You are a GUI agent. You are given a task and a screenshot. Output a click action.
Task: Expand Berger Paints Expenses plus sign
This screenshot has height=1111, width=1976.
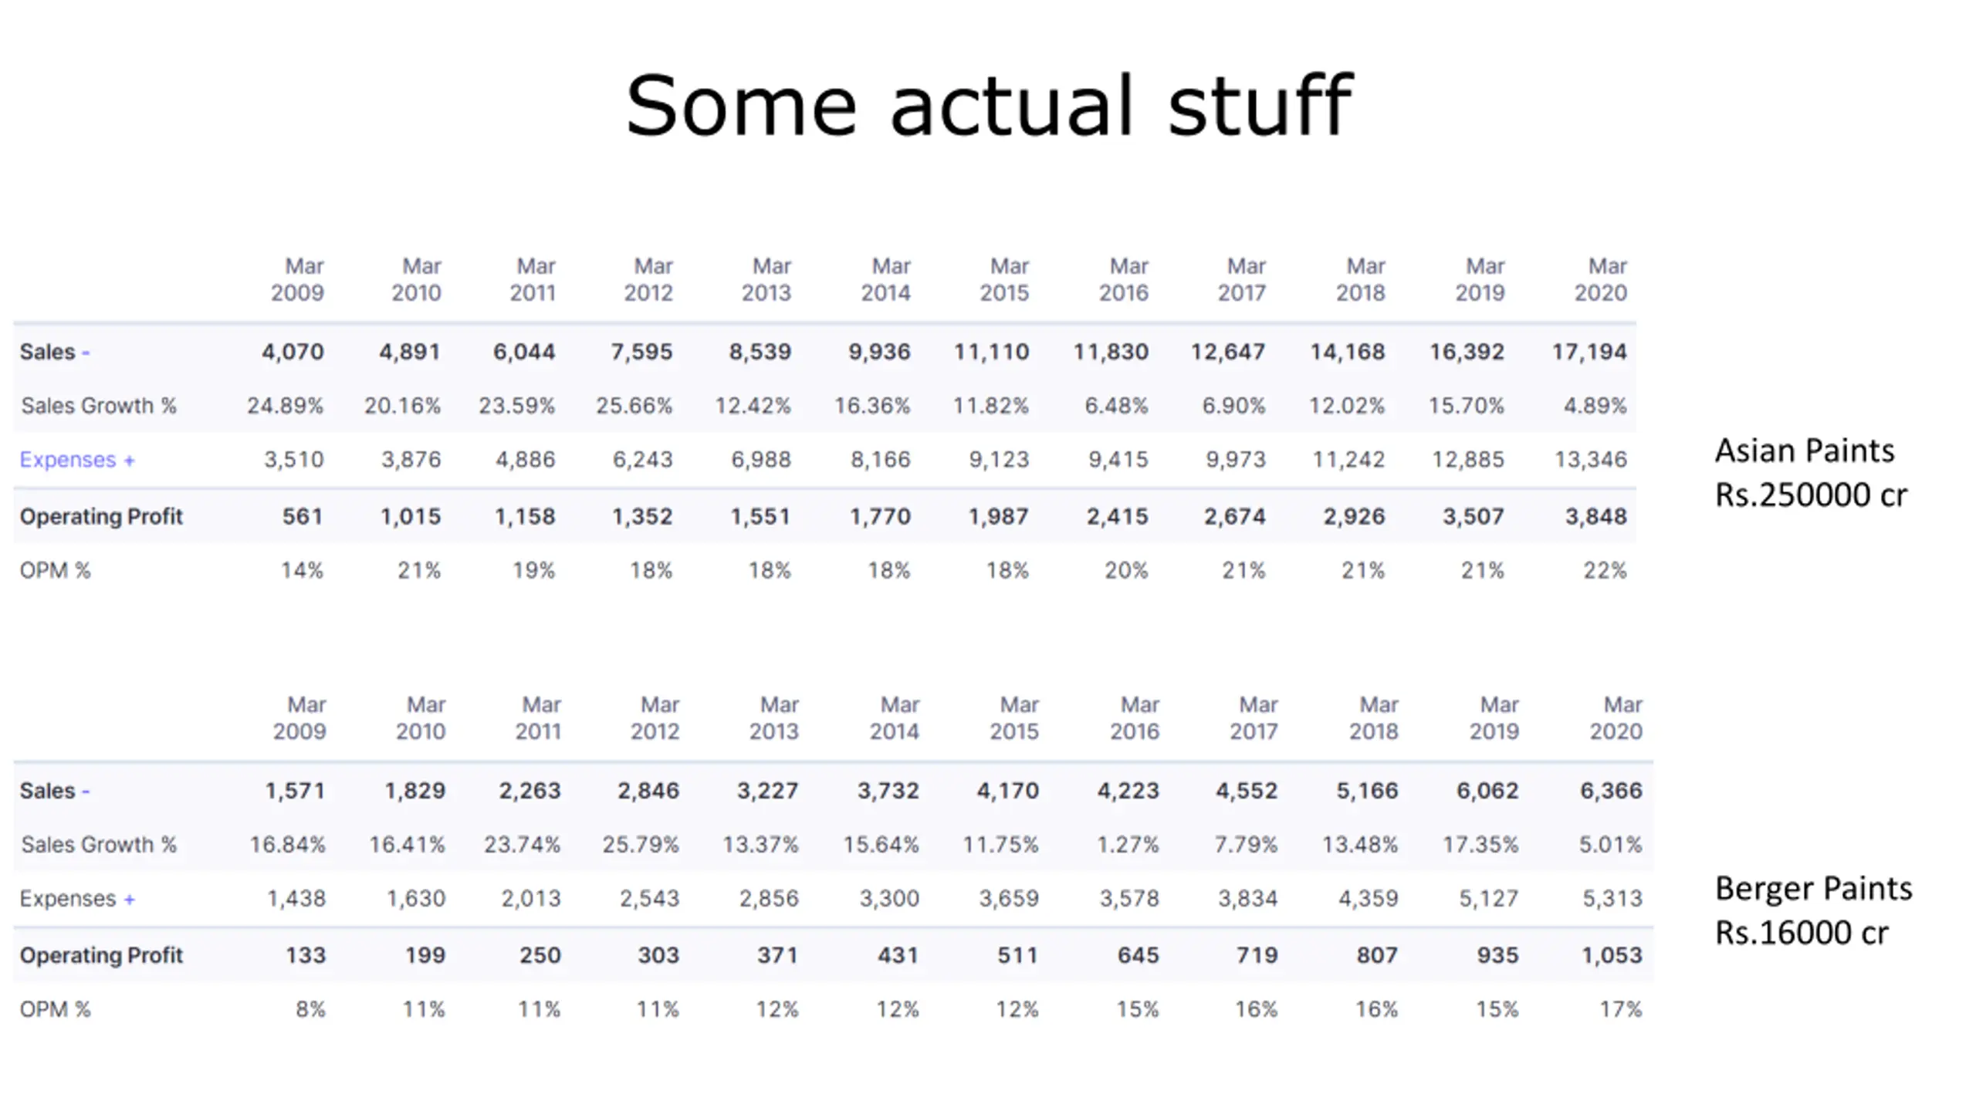[129, 900]
